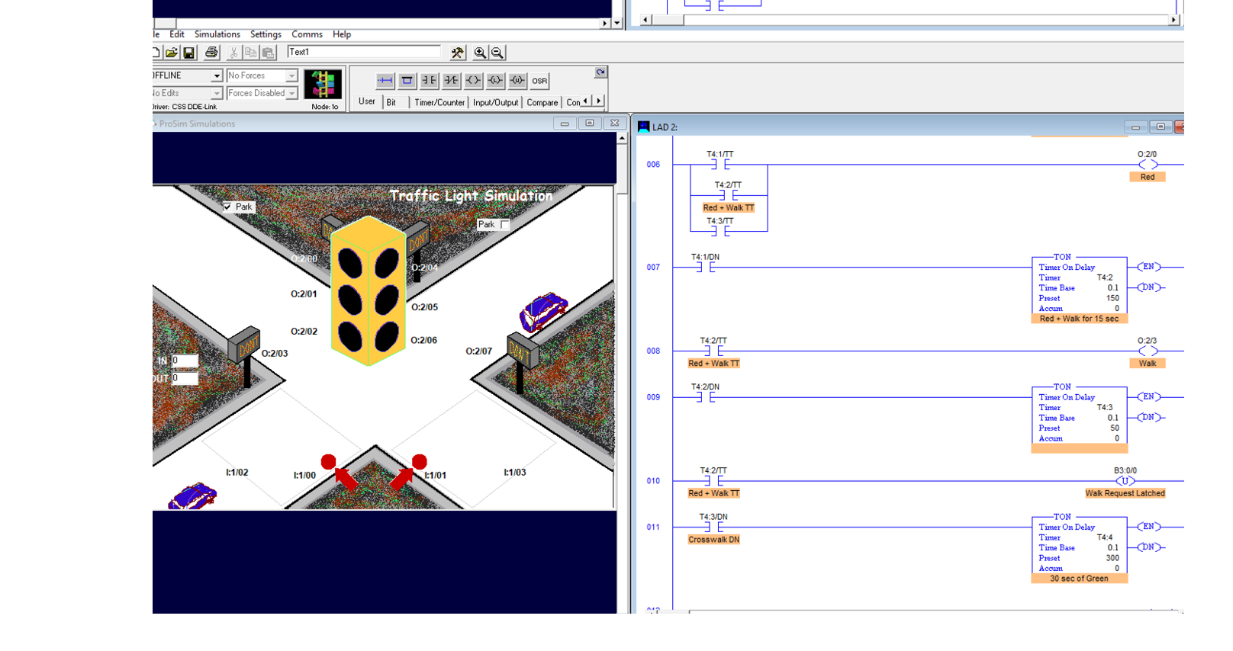The image size is (1233, 651).
Task: Select the O:2/0 Red output coil
Action: point(1148,165)
